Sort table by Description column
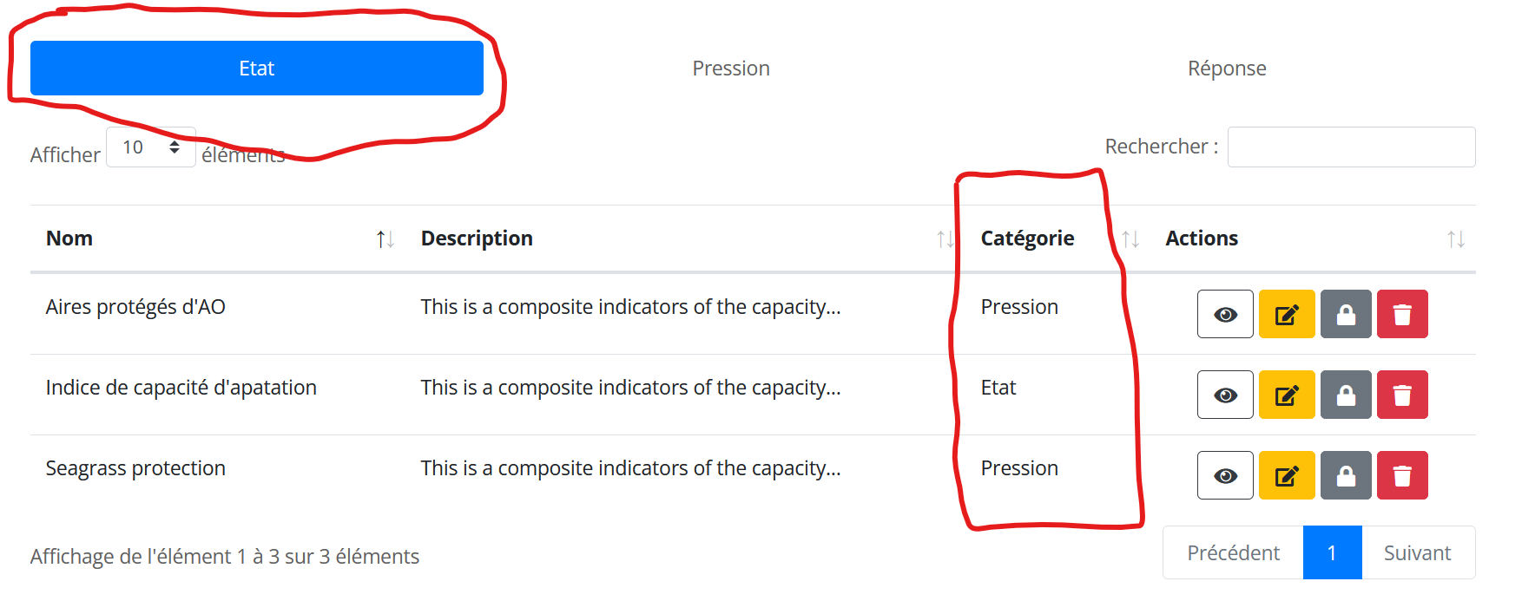 click(685, 238)
